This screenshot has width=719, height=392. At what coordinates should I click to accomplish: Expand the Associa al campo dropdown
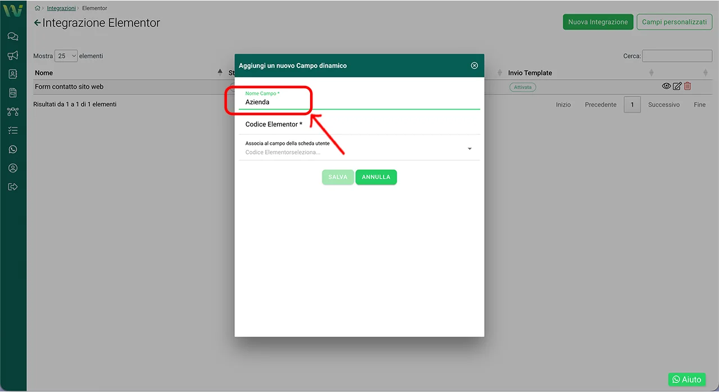point(470,149)
